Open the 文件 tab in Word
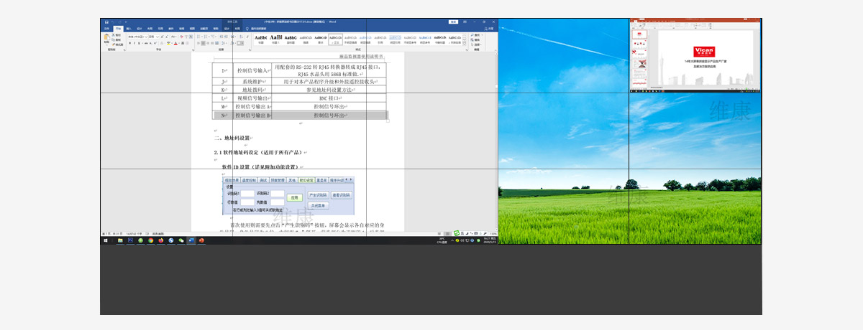 tap(106, 29)
